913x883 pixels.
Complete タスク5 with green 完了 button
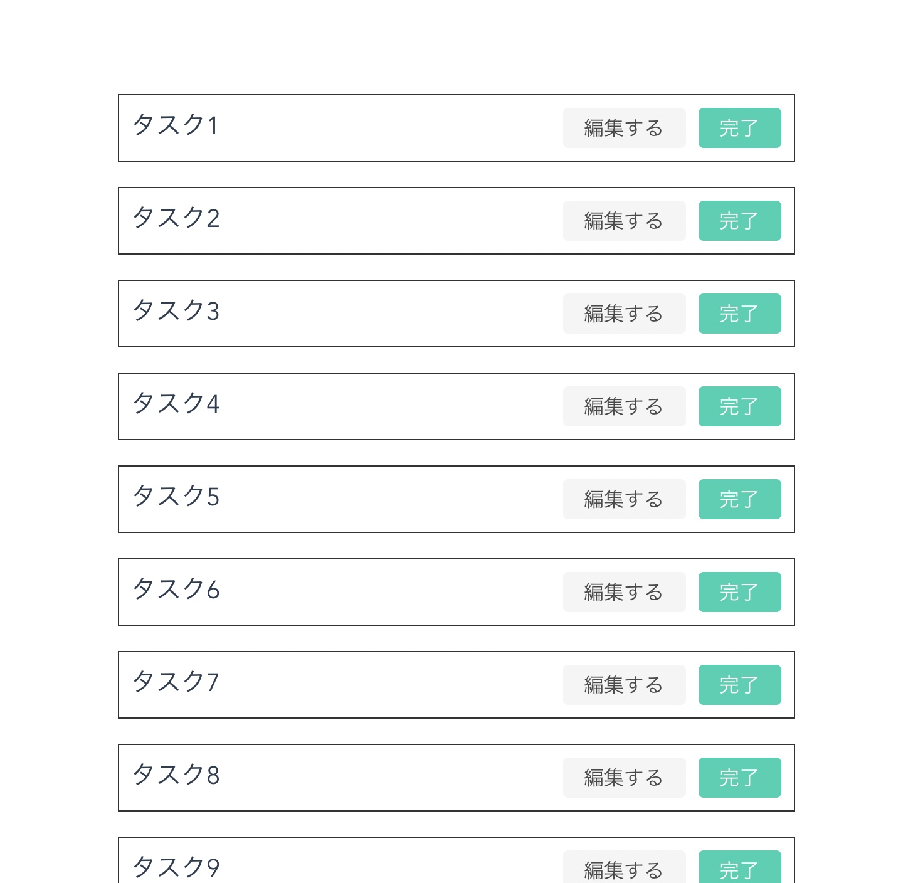[739, 499]
